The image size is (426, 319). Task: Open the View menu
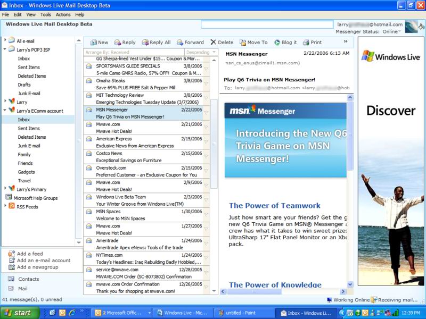click(31, 15)
